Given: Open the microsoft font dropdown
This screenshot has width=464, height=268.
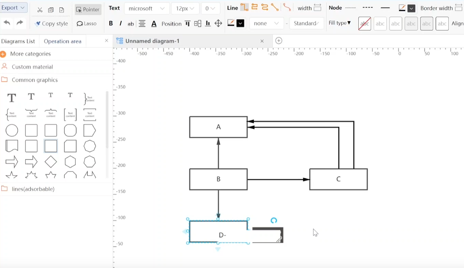Looking at the screenshot, I should pyautogui.click(x=147, y=8).
